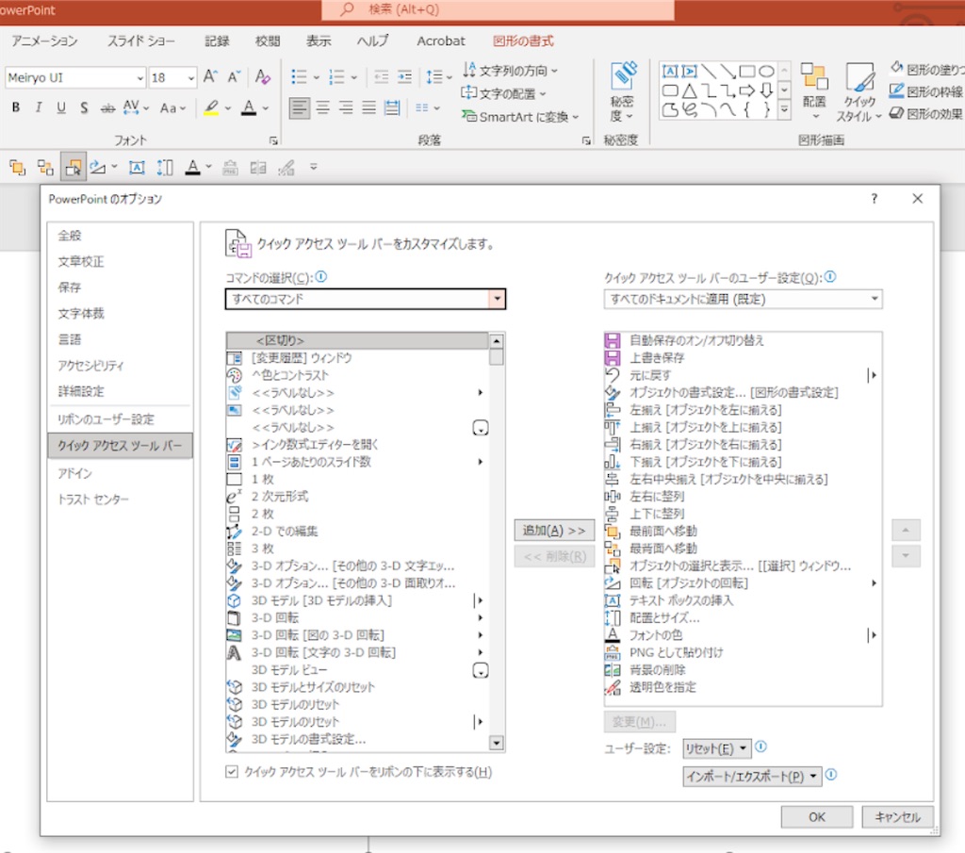This screenshot has height=853, width=965.
Task: Select the Italic icon on the ribbon
Action: (x=38, y=107)
